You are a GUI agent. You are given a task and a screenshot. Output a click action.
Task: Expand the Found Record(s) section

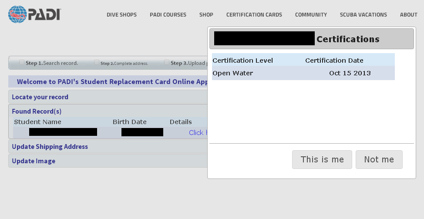click(37, 111)
